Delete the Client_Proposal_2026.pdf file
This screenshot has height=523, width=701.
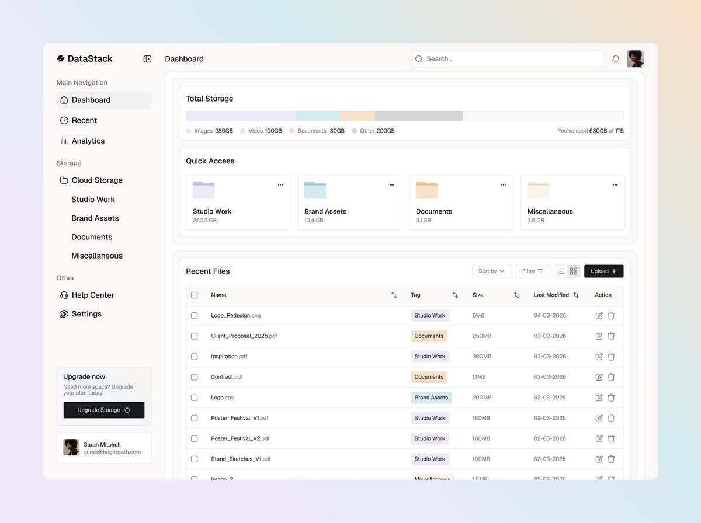611,336
